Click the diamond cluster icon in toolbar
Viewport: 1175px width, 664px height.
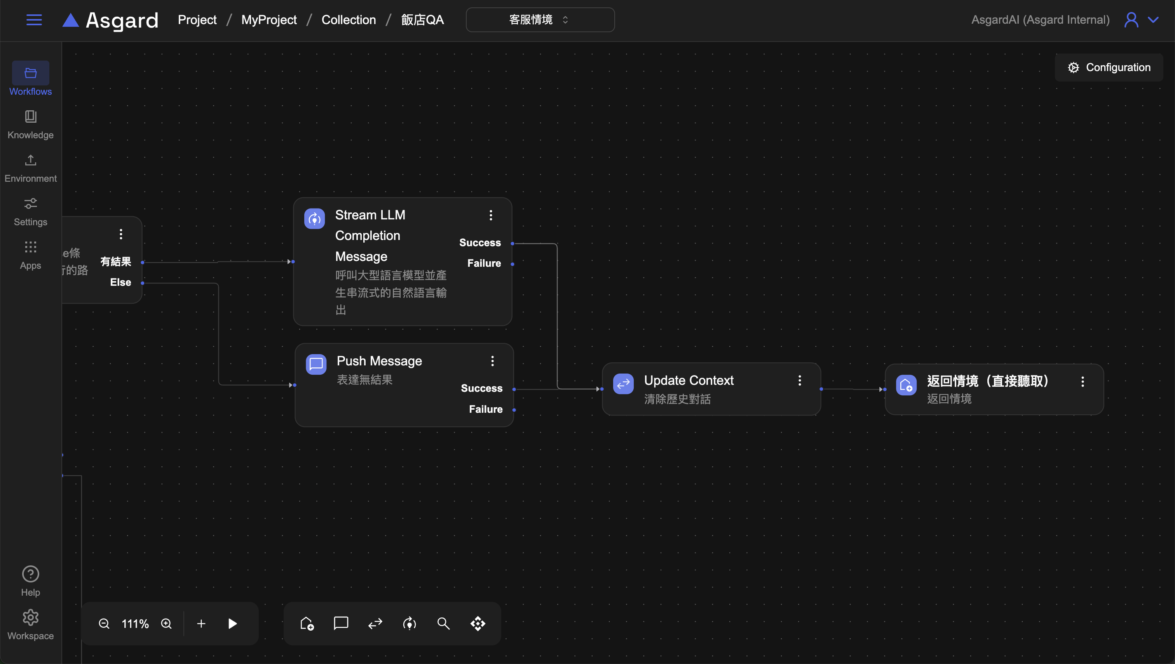click(x=478, y=623)
